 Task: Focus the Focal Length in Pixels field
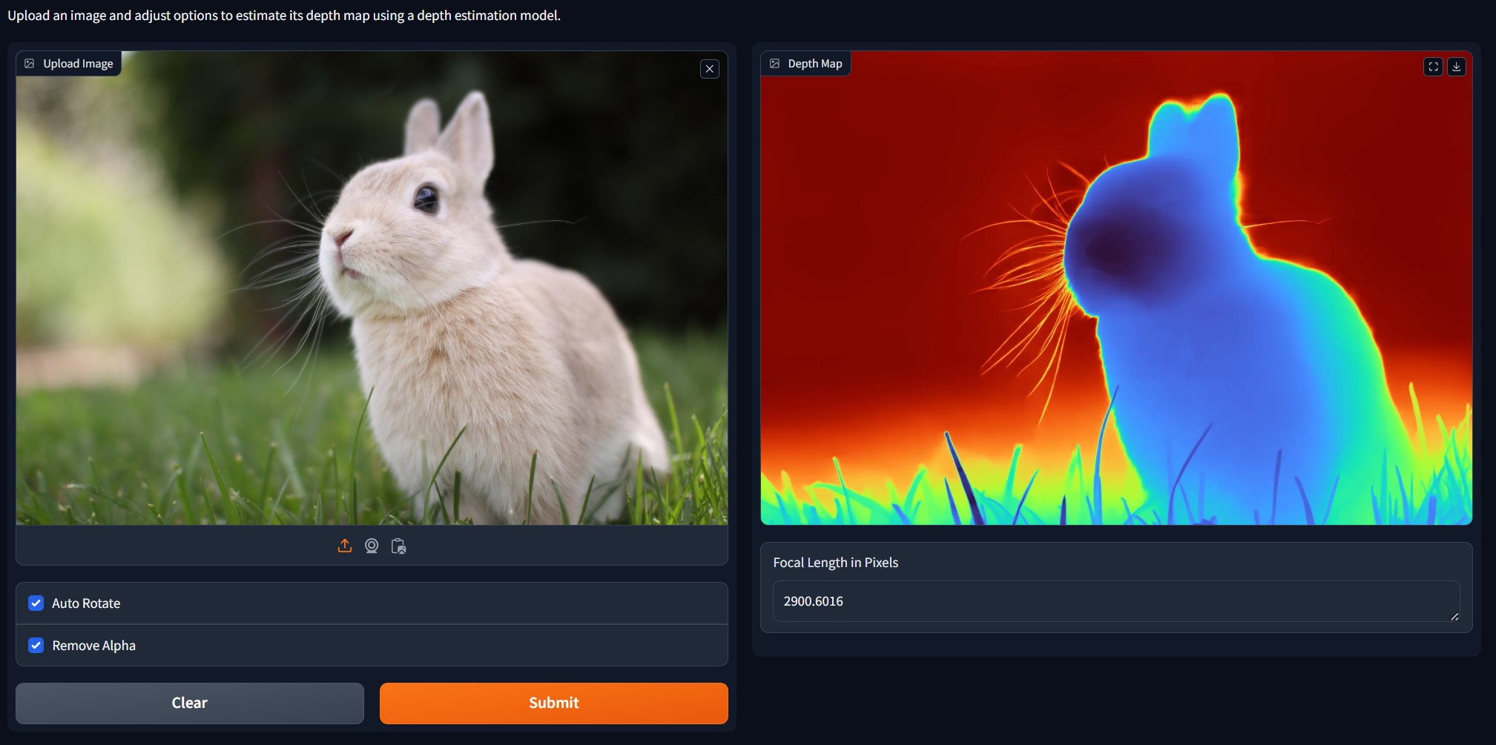(1113, 601)
